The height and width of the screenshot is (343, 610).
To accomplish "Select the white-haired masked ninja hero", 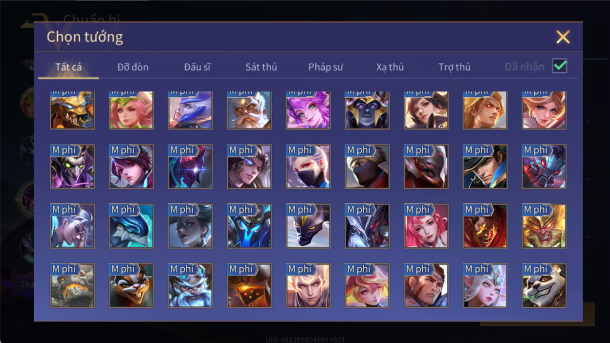I will point(308,167).
